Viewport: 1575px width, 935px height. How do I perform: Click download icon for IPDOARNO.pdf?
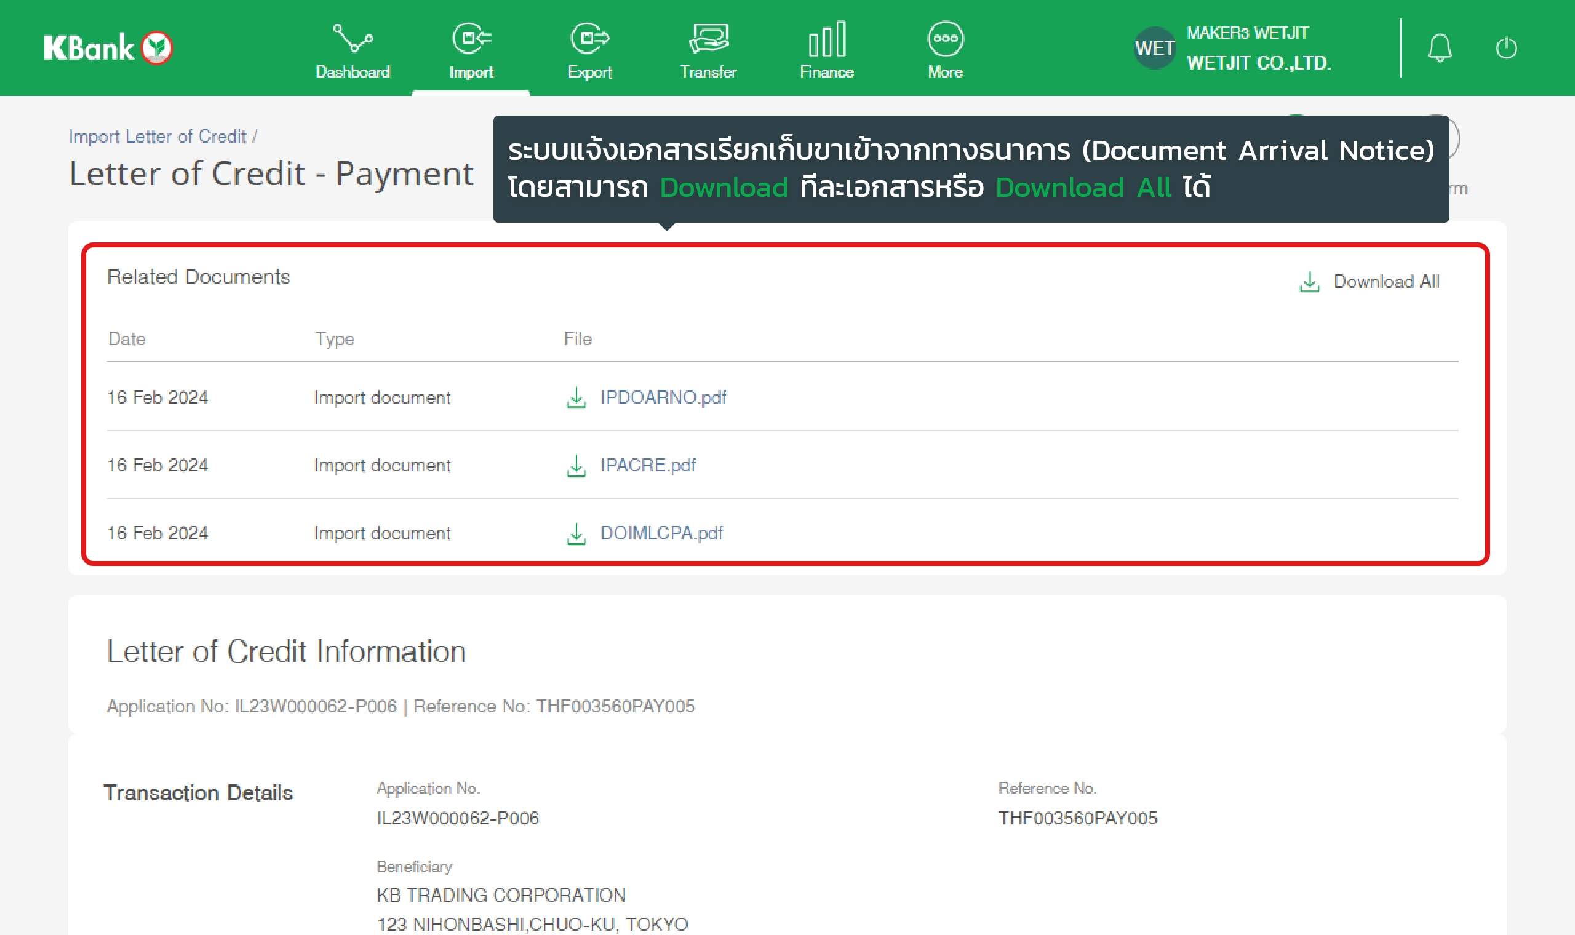[576, 397]
